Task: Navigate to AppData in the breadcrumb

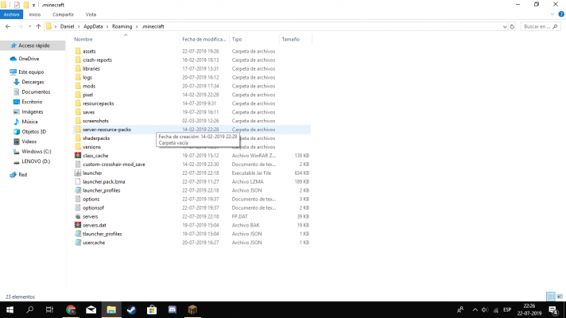Action: [x=93, y=26]
